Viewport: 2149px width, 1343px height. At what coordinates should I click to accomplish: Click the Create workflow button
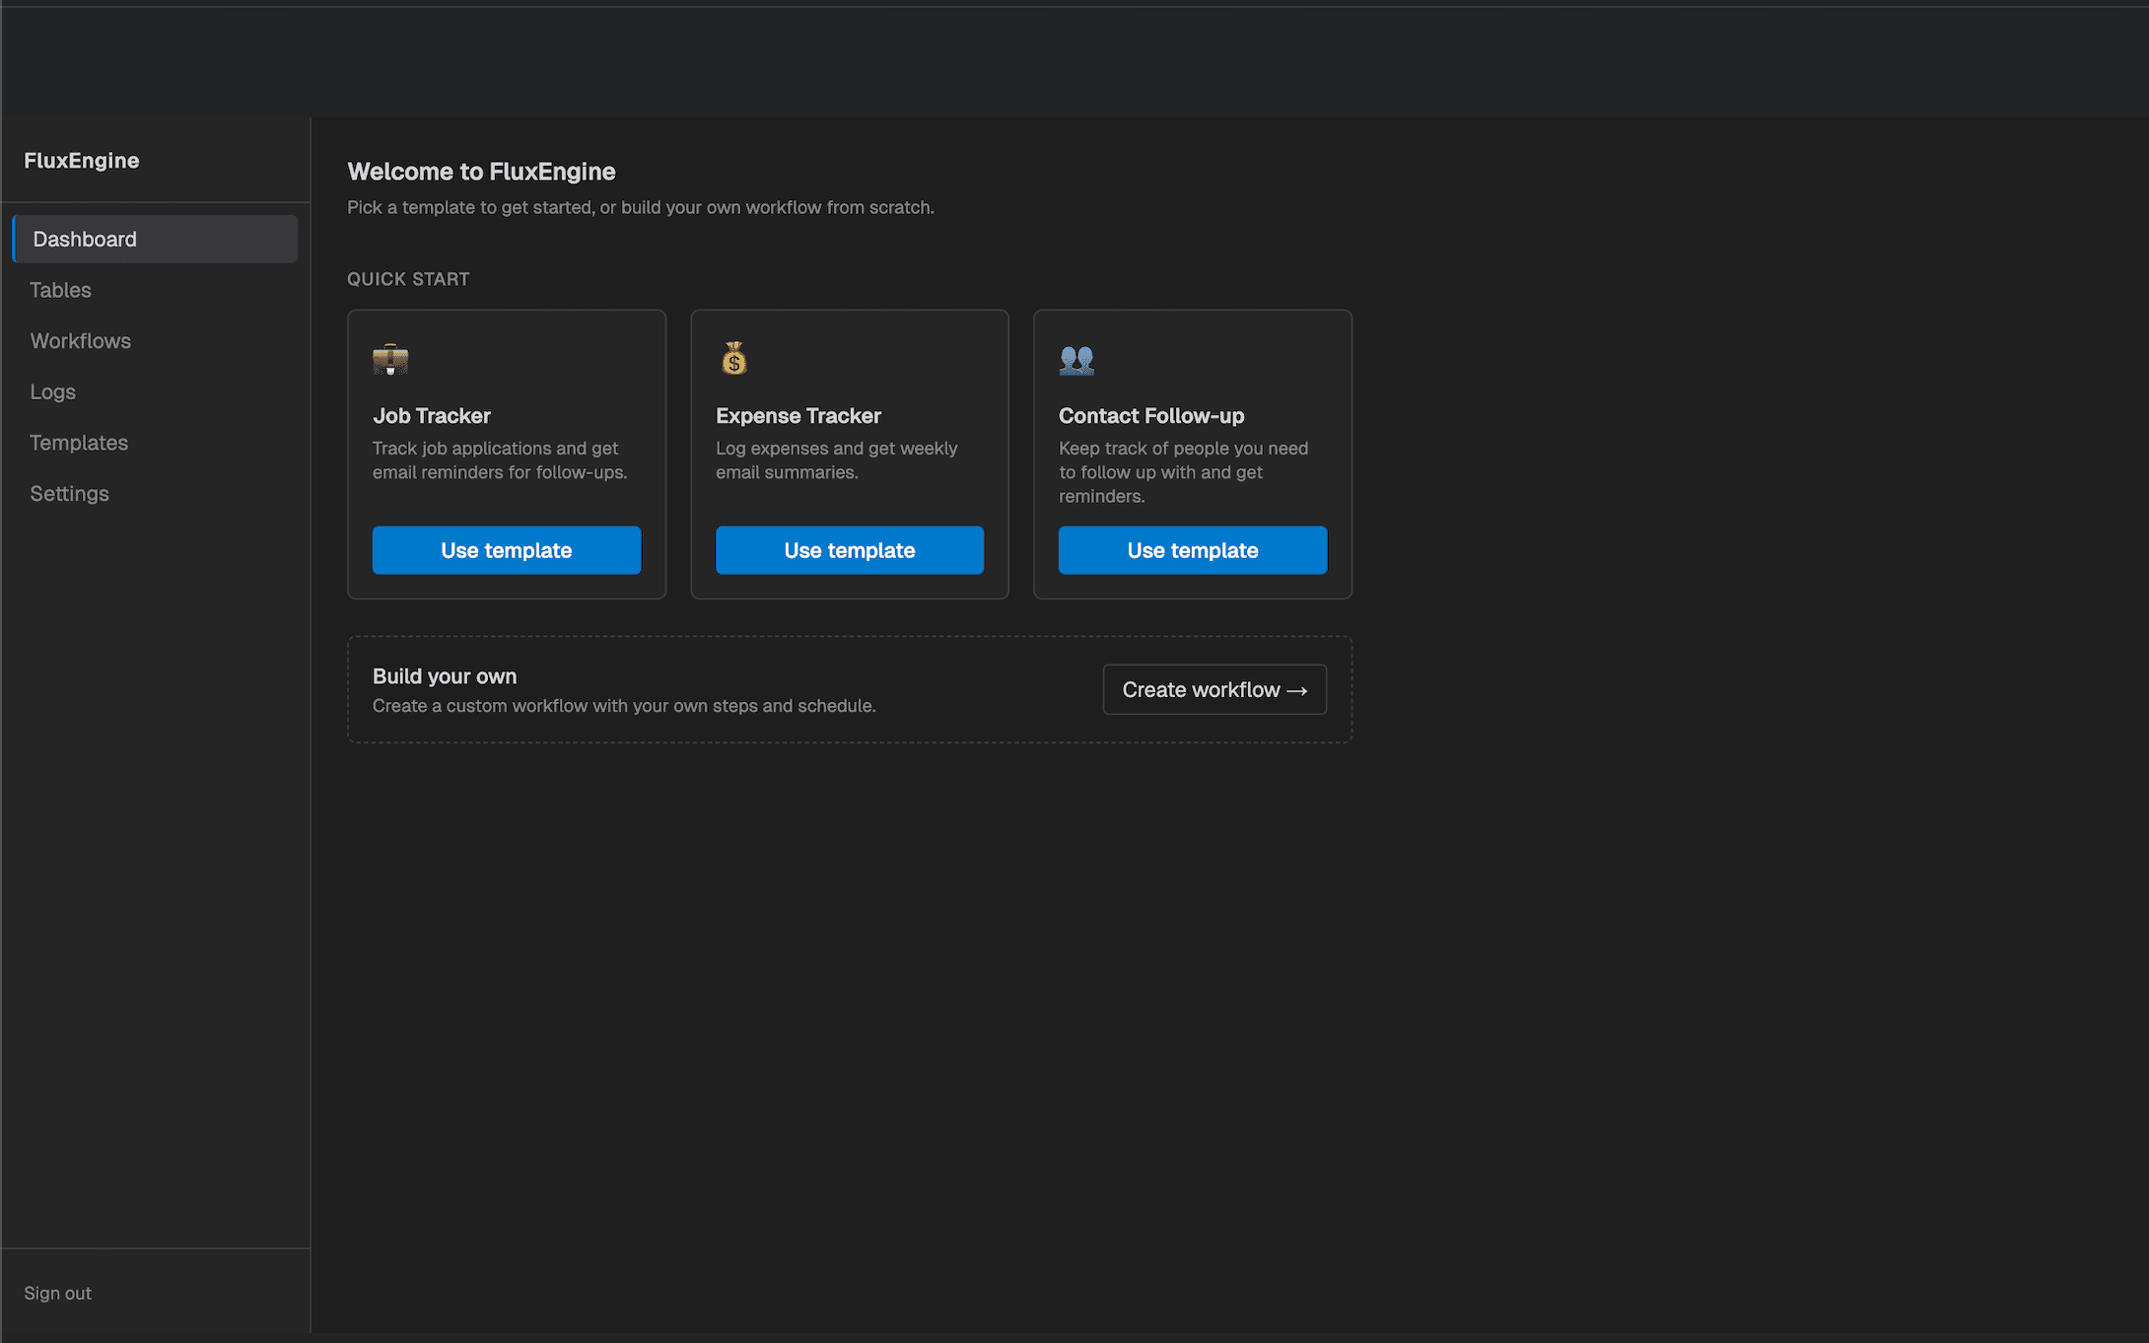tap(1214, 689)
